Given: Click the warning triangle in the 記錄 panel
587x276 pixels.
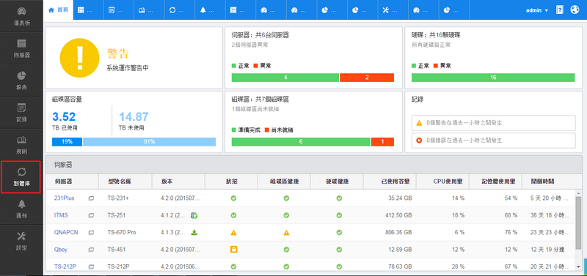Looking at the screenshot, I should [x=419, y=122].
